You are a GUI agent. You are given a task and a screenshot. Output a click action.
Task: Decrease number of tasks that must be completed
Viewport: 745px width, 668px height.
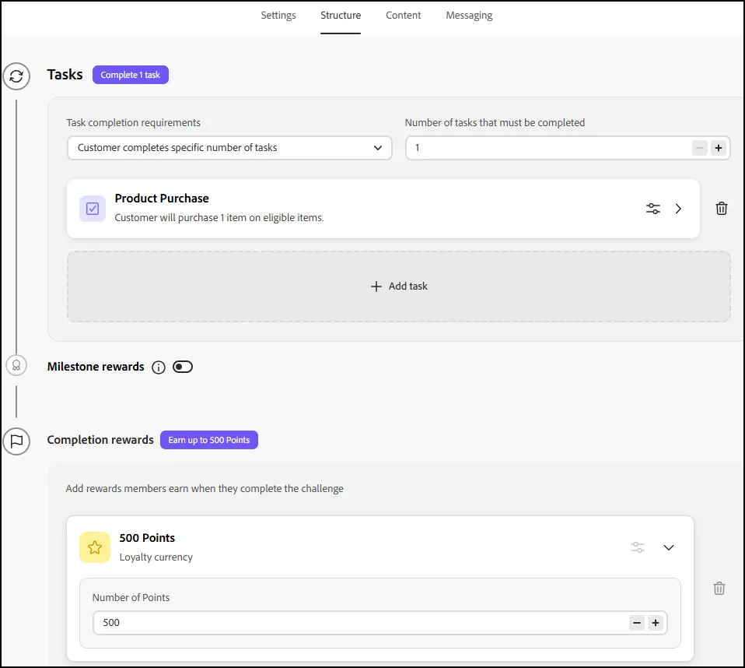click(x=699, y=148)
